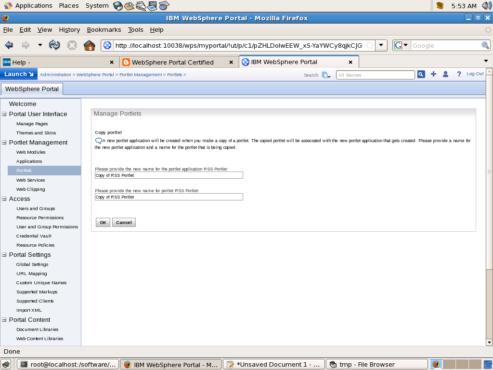This screenshot has width=493, height=370.
Task: Click the Log Out link
Action: (475, 74)
